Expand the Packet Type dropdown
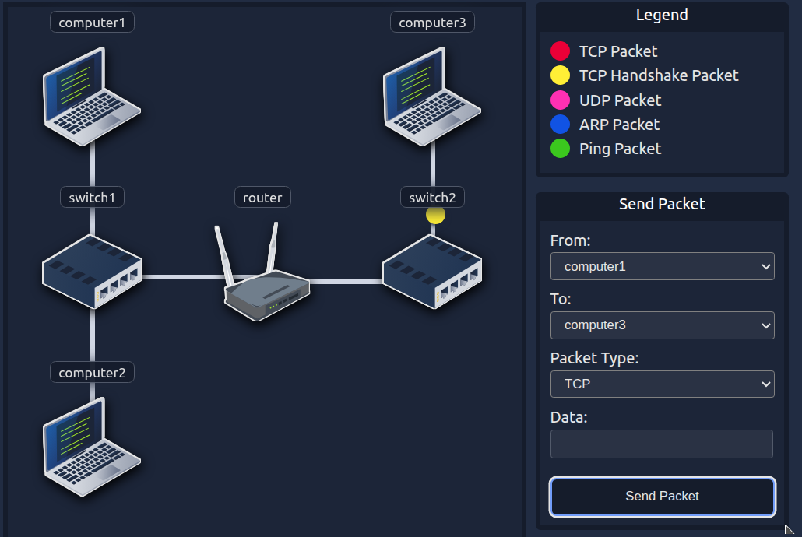 662,384
